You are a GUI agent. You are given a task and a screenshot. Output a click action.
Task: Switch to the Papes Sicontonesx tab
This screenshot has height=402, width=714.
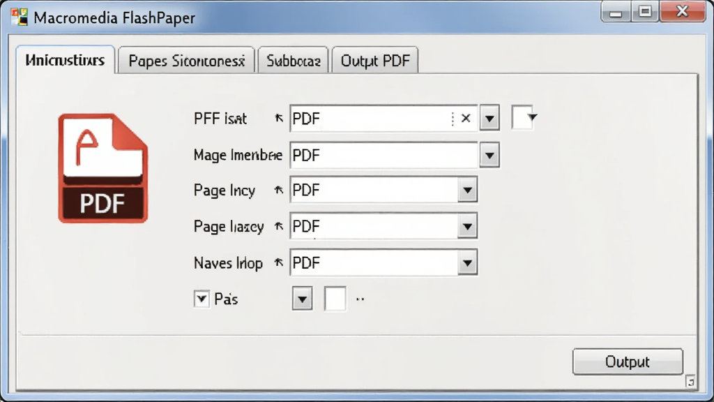[x=186, y=61]
